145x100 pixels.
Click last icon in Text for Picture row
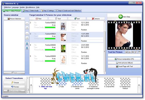139,52
